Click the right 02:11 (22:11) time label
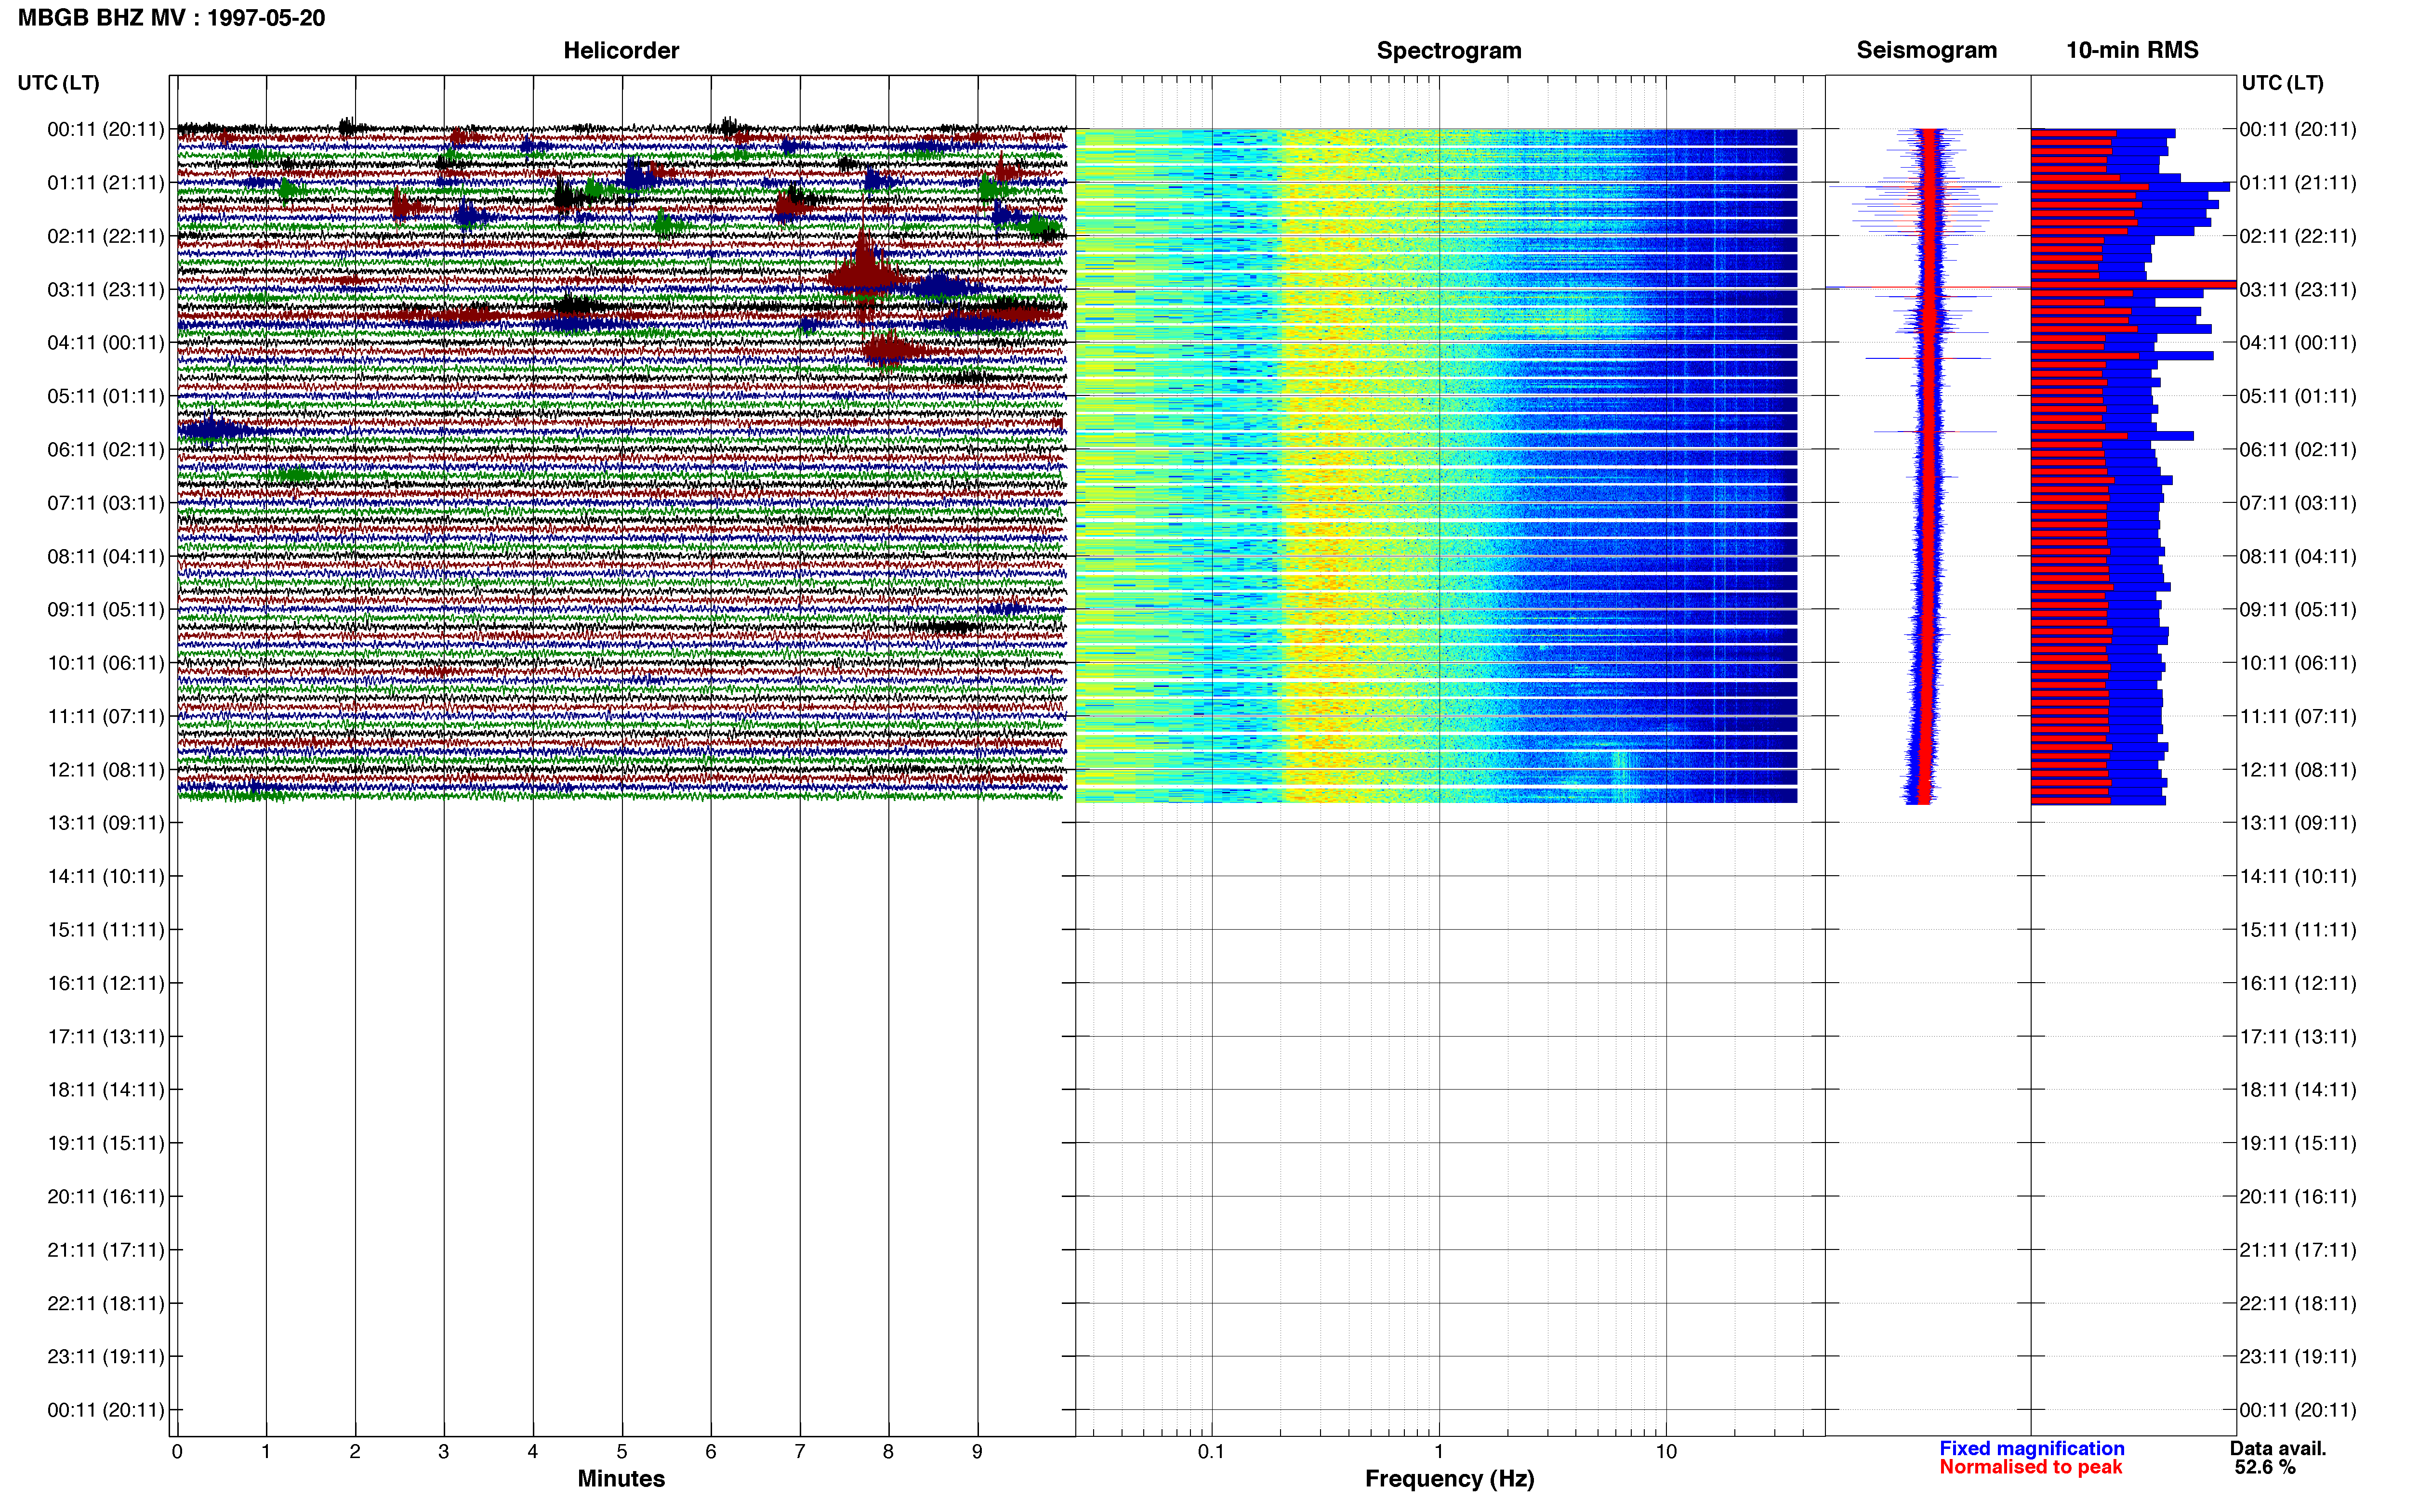 click(x=2298, y=236)
